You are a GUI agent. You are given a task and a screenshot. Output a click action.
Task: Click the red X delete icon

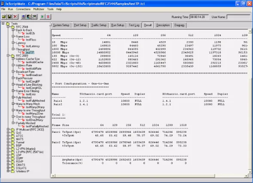click(x=15, y=17)
